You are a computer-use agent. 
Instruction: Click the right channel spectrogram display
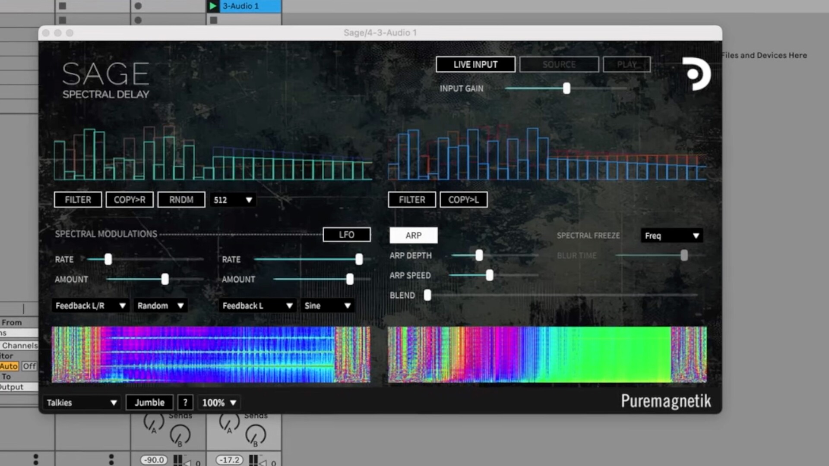click(547, 355)
